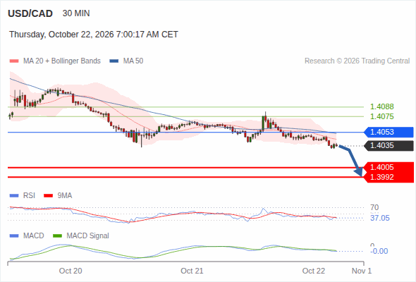The width and height of the screenshot is (416, 282).
Task: Click the Oct 22 date axis label
Action: click(x=314, y=271)
